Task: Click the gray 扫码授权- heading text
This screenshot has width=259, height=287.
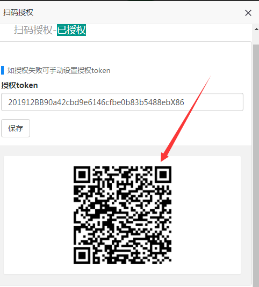Action: (x=35, y=30)
